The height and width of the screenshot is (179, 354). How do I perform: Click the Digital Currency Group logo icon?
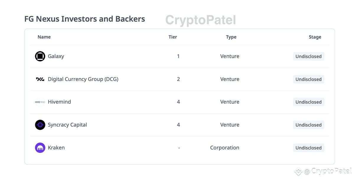point(40,79)
